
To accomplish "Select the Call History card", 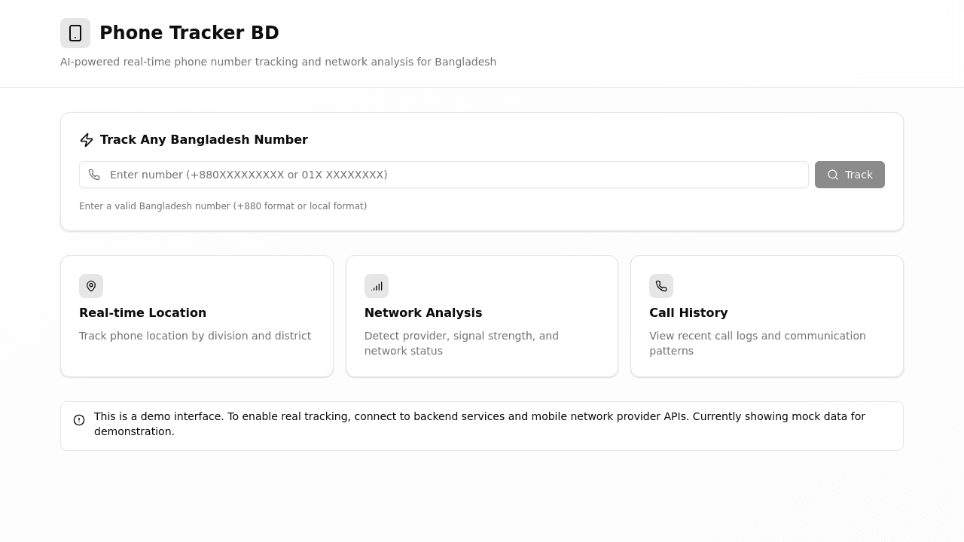I will [767, 316].
